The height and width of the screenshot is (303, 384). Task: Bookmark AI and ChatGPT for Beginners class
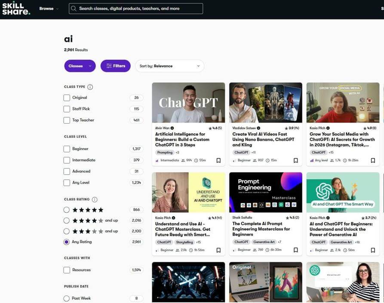(373, 250)
